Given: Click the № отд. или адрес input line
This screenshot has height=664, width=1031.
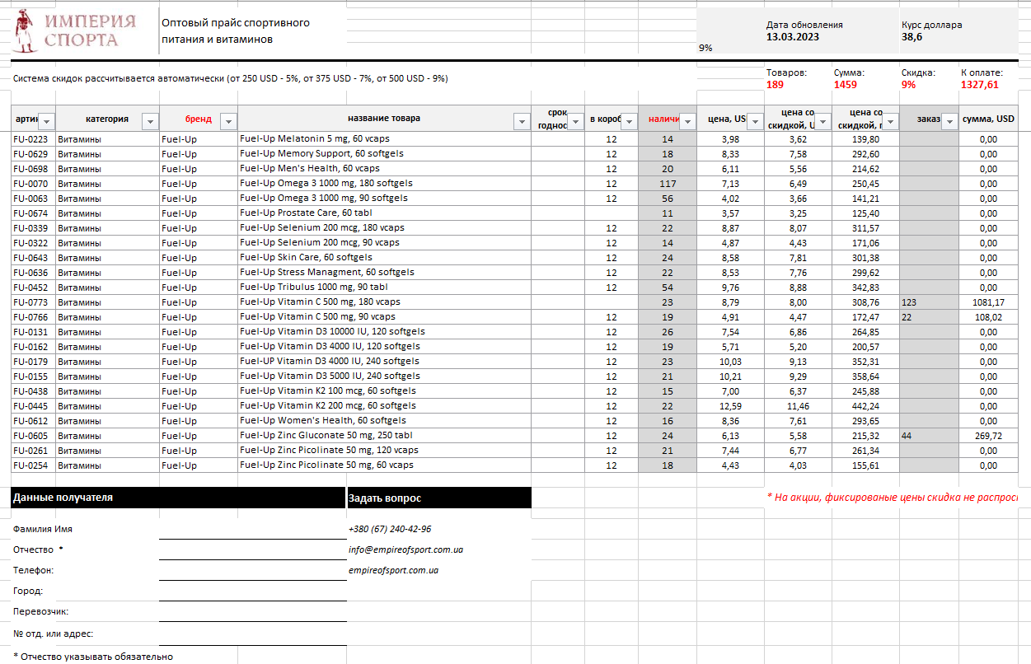Looking at the screenshot, I should coord(252,634).
